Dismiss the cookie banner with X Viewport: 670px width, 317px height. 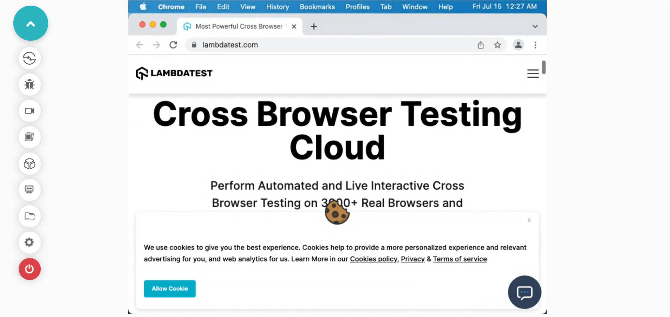coord(529,220)
